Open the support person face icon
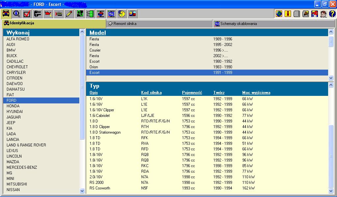Viewport: 337px width, 197px height. (x=323, y=14)
